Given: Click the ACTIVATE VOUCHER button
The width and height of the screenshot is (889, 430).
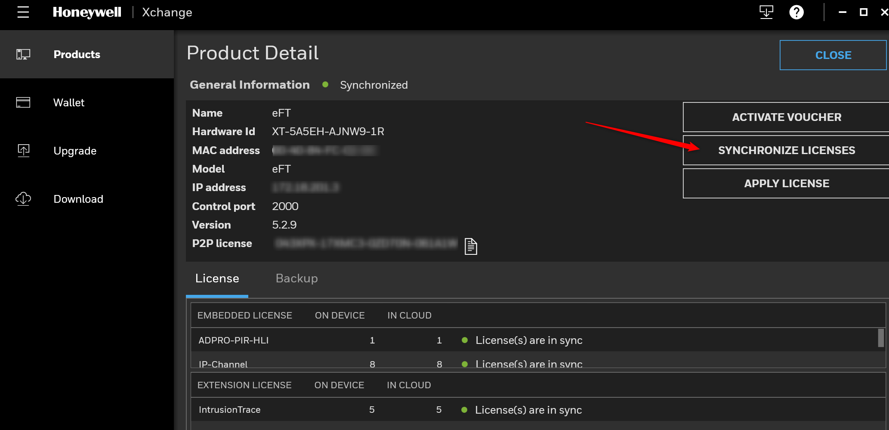Looking at the screenshot, I should pyautogui.click(x=787, y=117).
